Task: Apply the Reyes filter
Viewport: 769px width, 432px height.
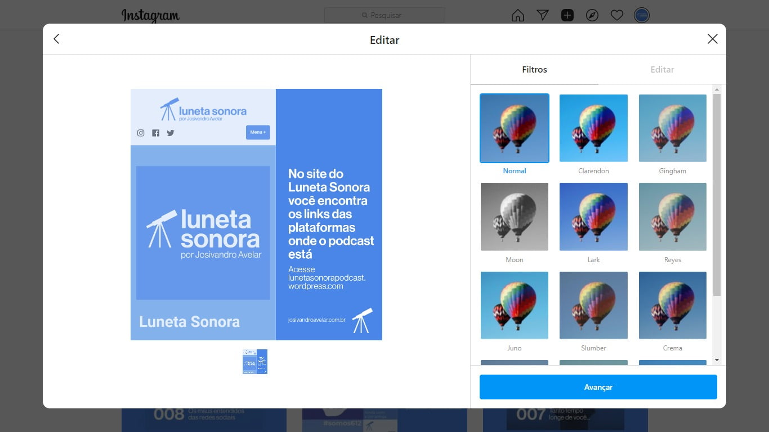Action: coord(673,217)
